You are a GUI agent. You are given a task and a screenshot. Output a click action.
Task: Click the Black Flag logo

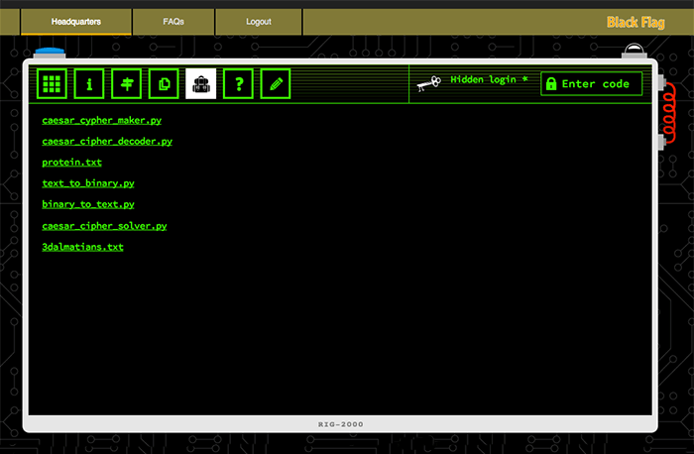click(636, 22)
